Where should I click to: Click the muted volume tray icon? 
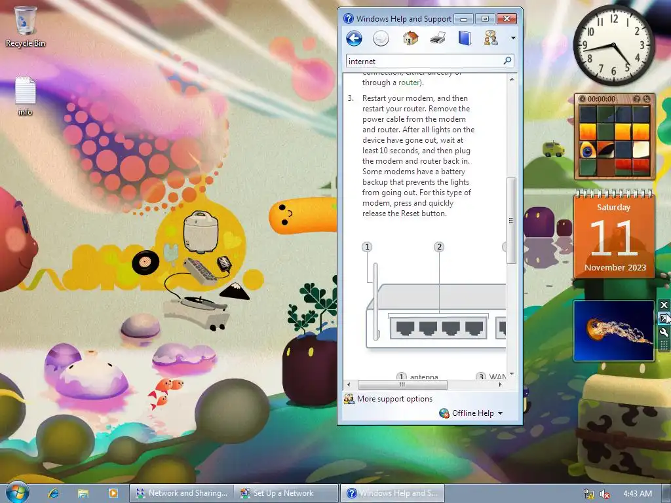pos(605,494)
